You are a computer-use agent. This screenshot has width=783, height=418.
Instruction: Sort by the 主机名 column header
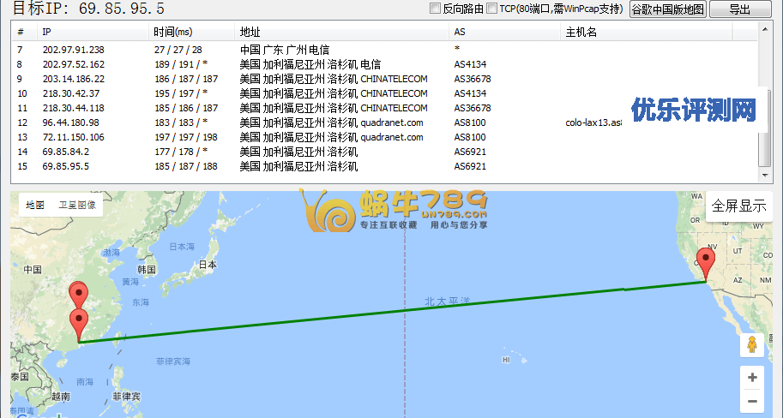point(647,32)
